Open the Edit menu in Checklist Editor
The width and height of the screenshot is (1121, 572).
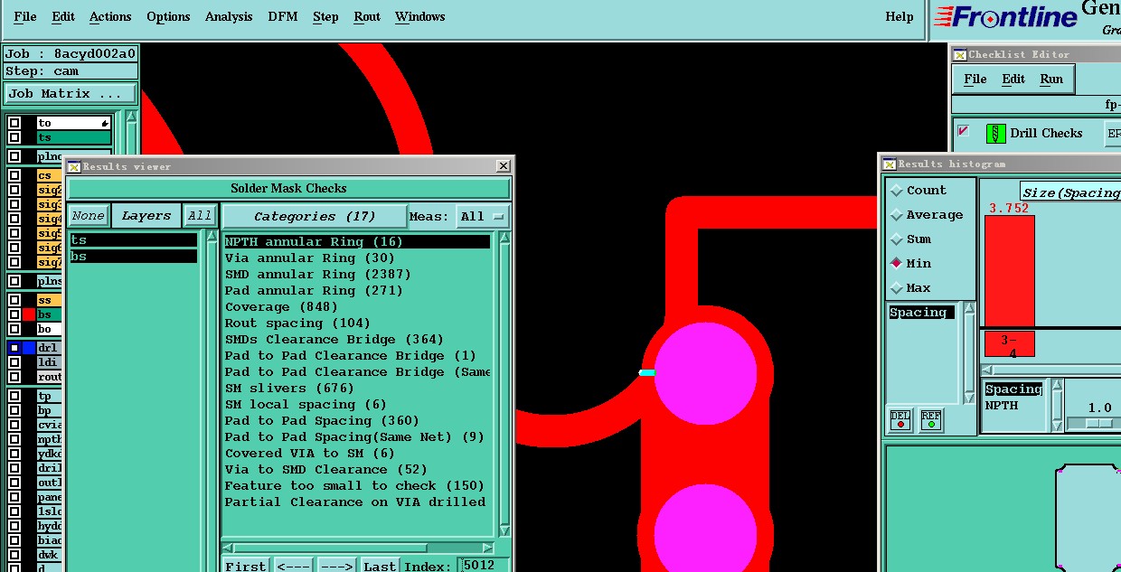pos(1013,80)
